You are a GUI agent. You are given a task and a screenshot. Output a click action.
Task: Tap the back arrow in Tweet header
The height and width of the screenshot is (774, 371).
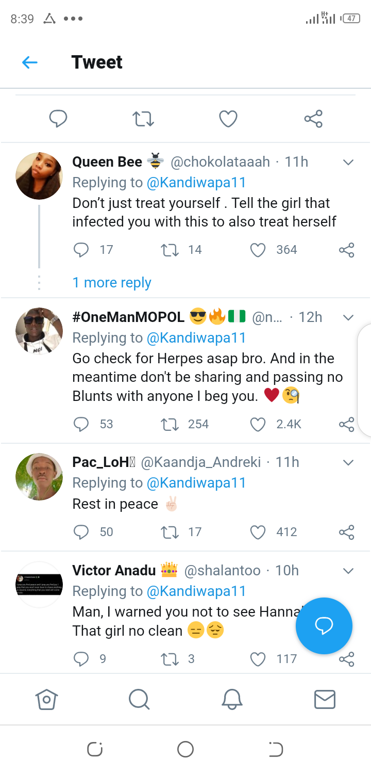30,62
